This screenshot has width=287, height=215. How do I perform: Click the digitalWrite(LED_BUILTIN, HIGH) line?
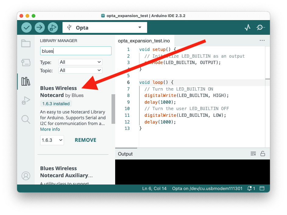[186, 95]
